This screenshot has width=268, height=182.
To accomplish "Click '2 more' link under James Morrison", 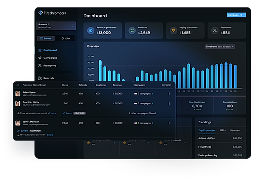I will (50, 135).
